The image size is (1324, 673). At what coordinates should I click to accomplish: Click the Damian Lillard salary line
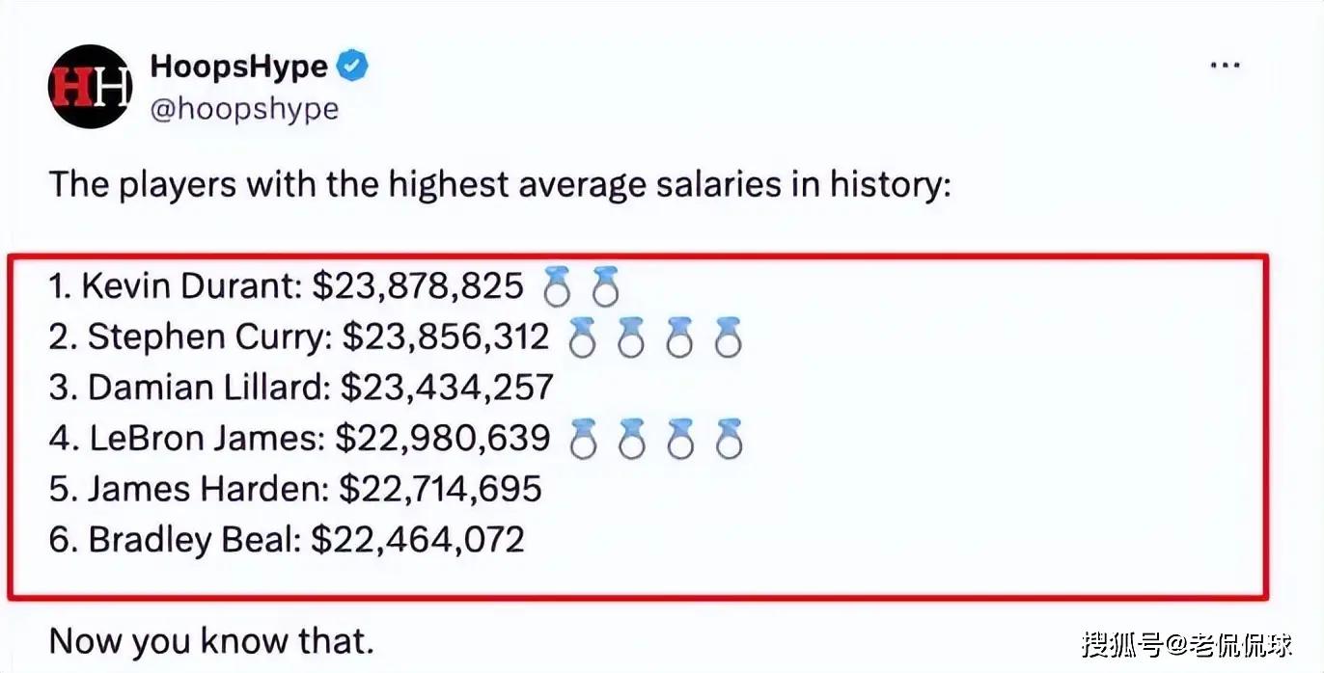pyautogui.click(x=302, y=388)
